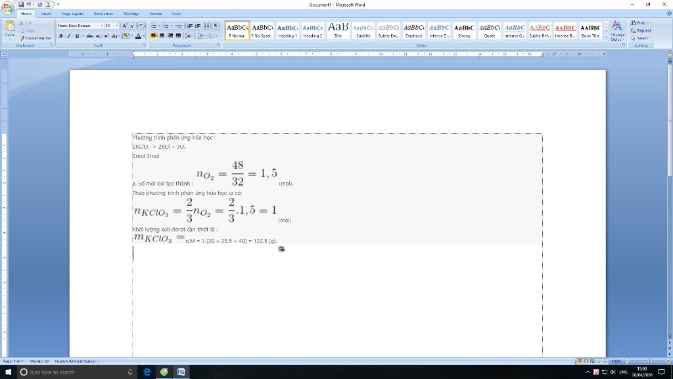
Task: Apply superscript formatting
Action: tap(106, 36)
